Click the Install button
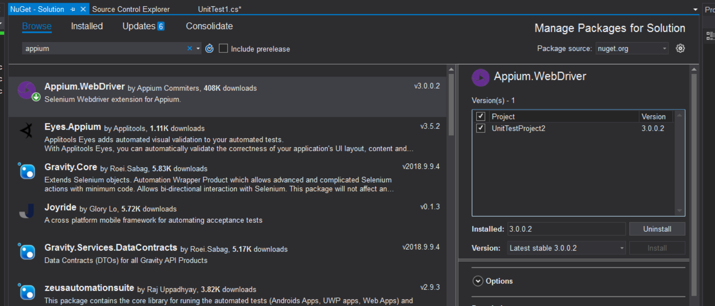This screenshot has height=306, width=715. point(657,248)
